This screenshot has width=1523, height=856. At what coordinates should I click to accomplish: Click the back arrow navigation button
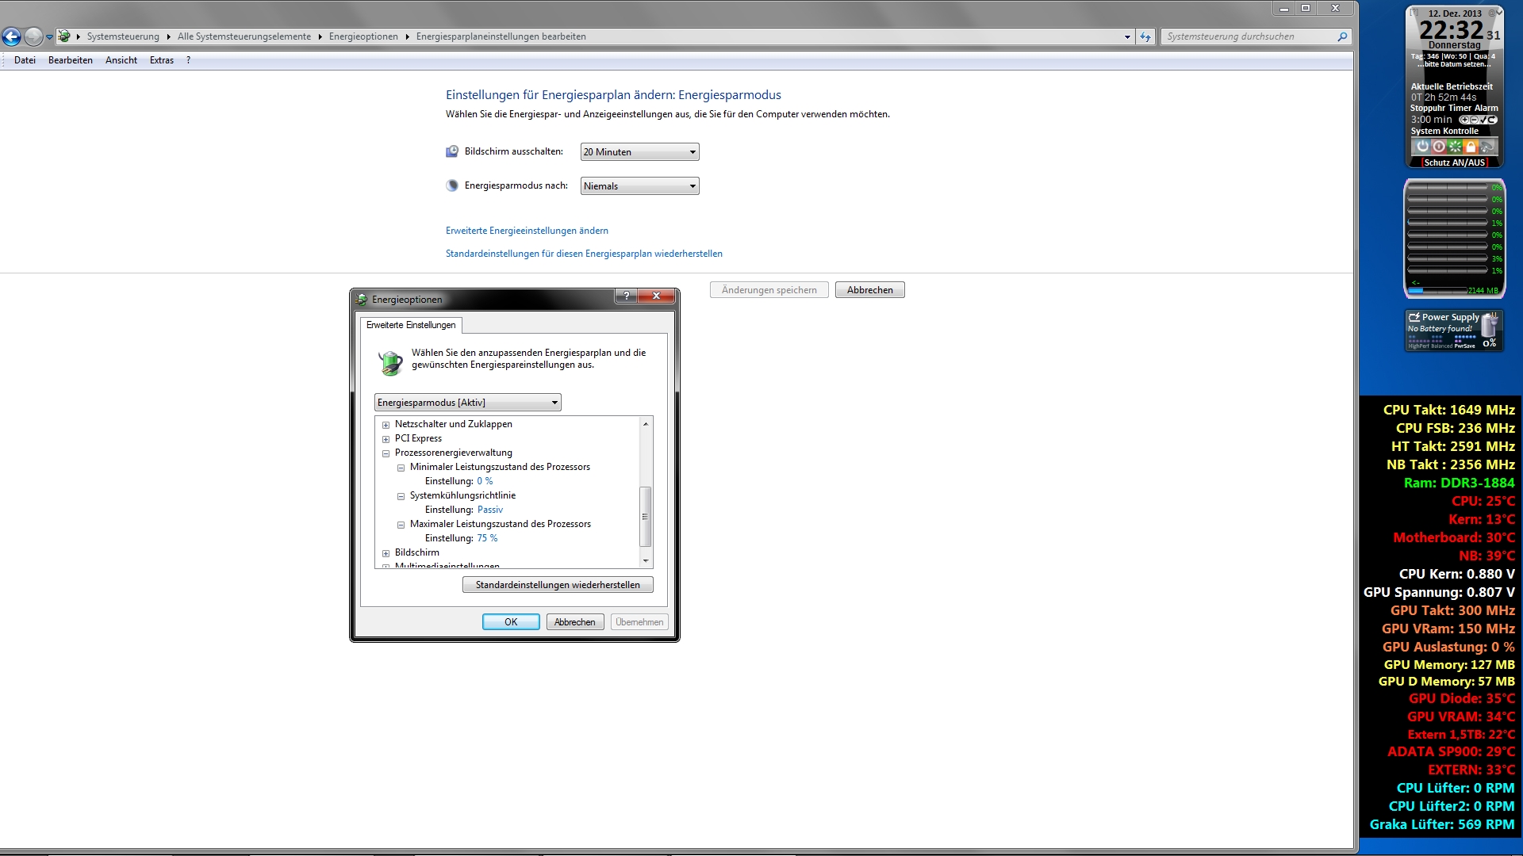(x=11, y=36)
